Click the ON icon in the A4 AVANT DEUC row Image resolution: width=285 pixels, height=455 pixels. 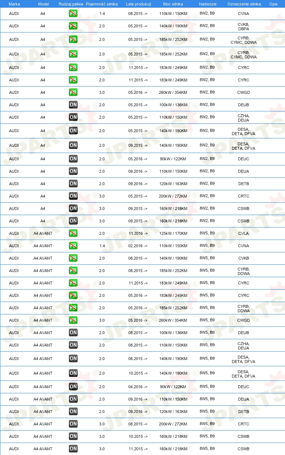pos(73,387)
